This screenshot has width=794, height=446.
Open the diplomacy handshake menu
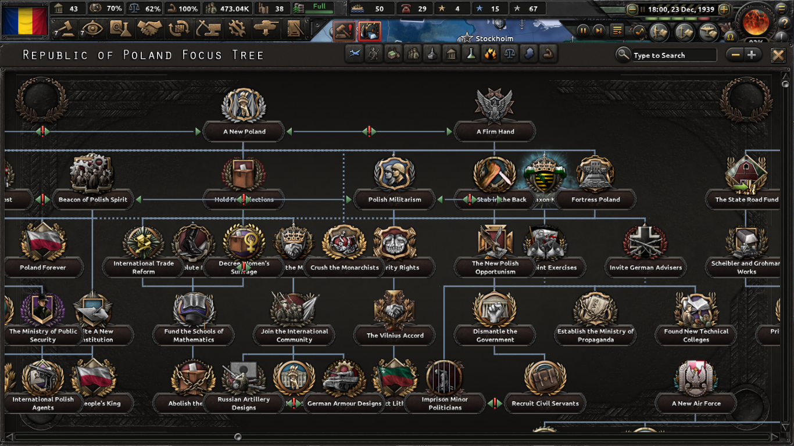150,28
